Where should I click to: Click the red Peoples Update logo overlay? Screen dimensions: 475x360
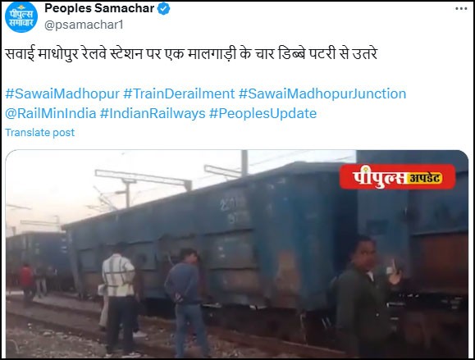pyautogui.click(x=397, y=177)
